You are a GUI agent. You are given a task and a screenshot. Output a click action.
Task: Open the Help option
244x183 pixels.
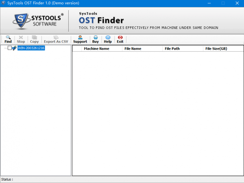(x=108, y=39)
